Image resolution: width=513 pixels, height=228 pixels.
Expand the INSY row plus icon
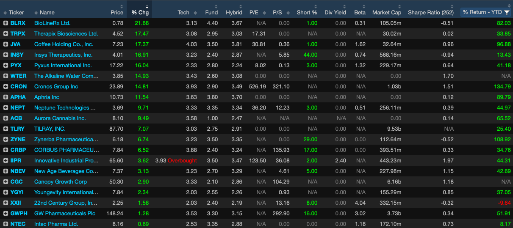pos(6,55)
